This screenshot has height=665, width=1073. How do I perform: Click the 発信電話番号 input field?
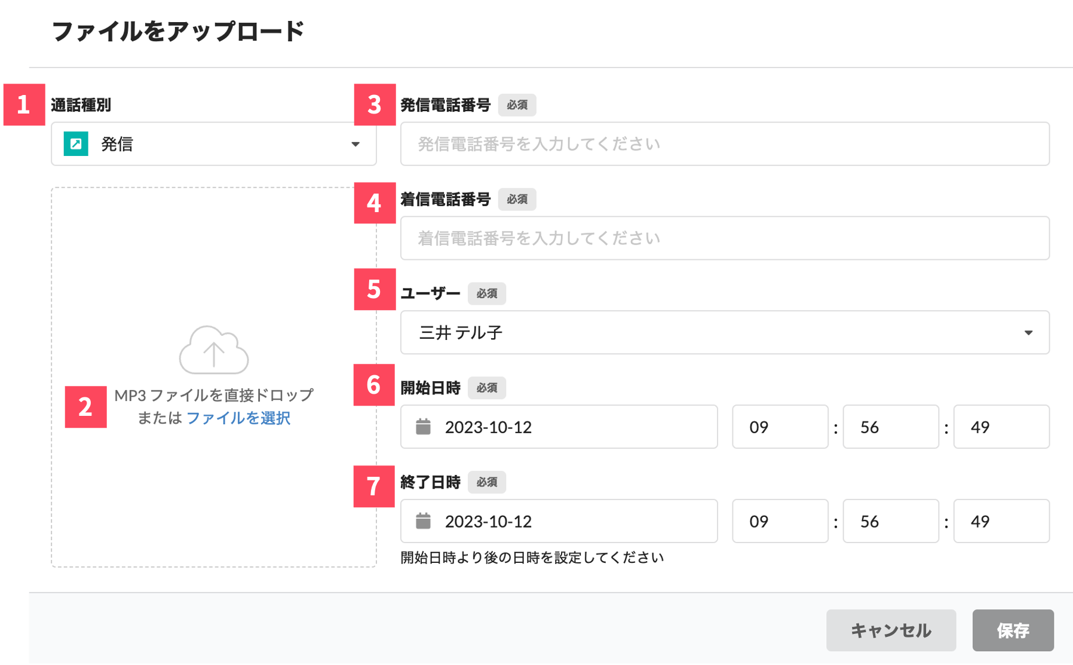[725, 144]
